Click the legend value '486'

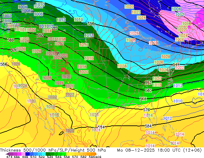point(17,157)
